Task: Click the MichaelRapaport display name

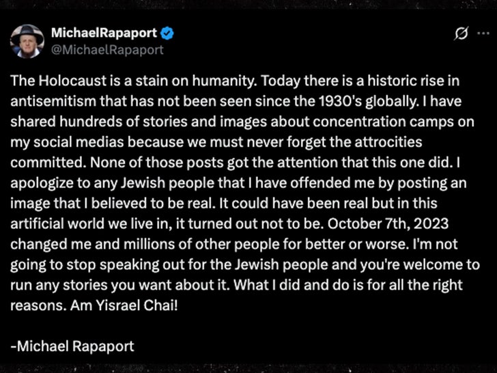Action: pos(100,32)
